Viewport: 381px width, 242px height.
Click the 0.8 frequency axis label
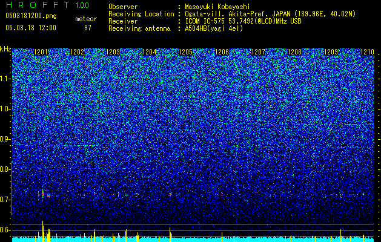[5, 169]
